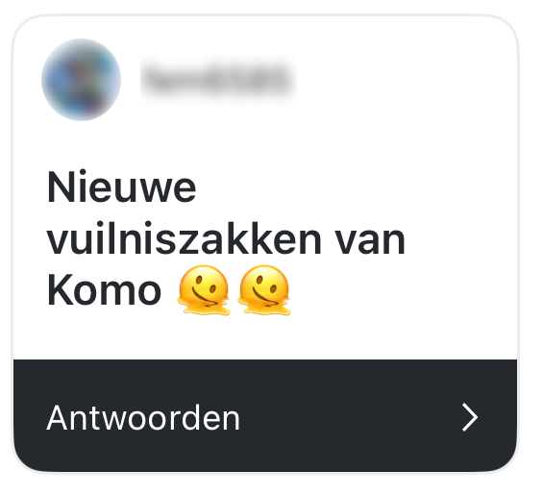Click the blurred username next to avatar
The image size is (543, 495).
tap(218, 80)
